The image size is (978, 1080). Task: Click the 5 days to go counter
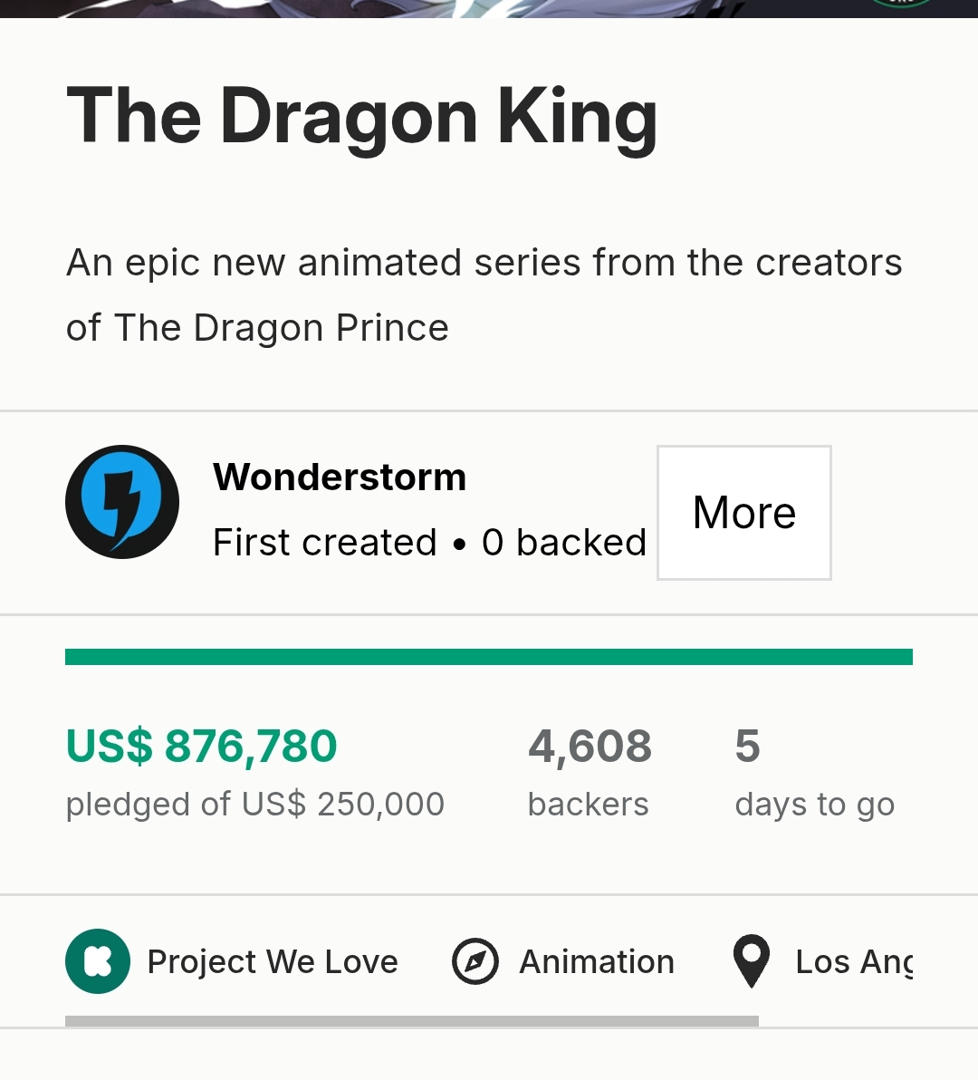(747, 747)
